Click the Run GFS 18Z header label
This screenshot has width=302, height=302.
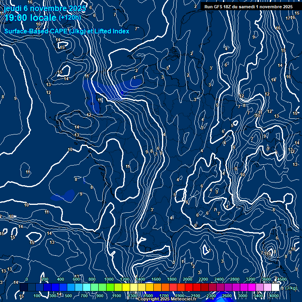(x=248, y=7)
